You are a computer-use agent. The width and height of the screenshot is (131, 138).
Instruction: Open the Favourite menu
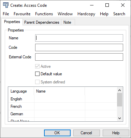tap(22, 14)
